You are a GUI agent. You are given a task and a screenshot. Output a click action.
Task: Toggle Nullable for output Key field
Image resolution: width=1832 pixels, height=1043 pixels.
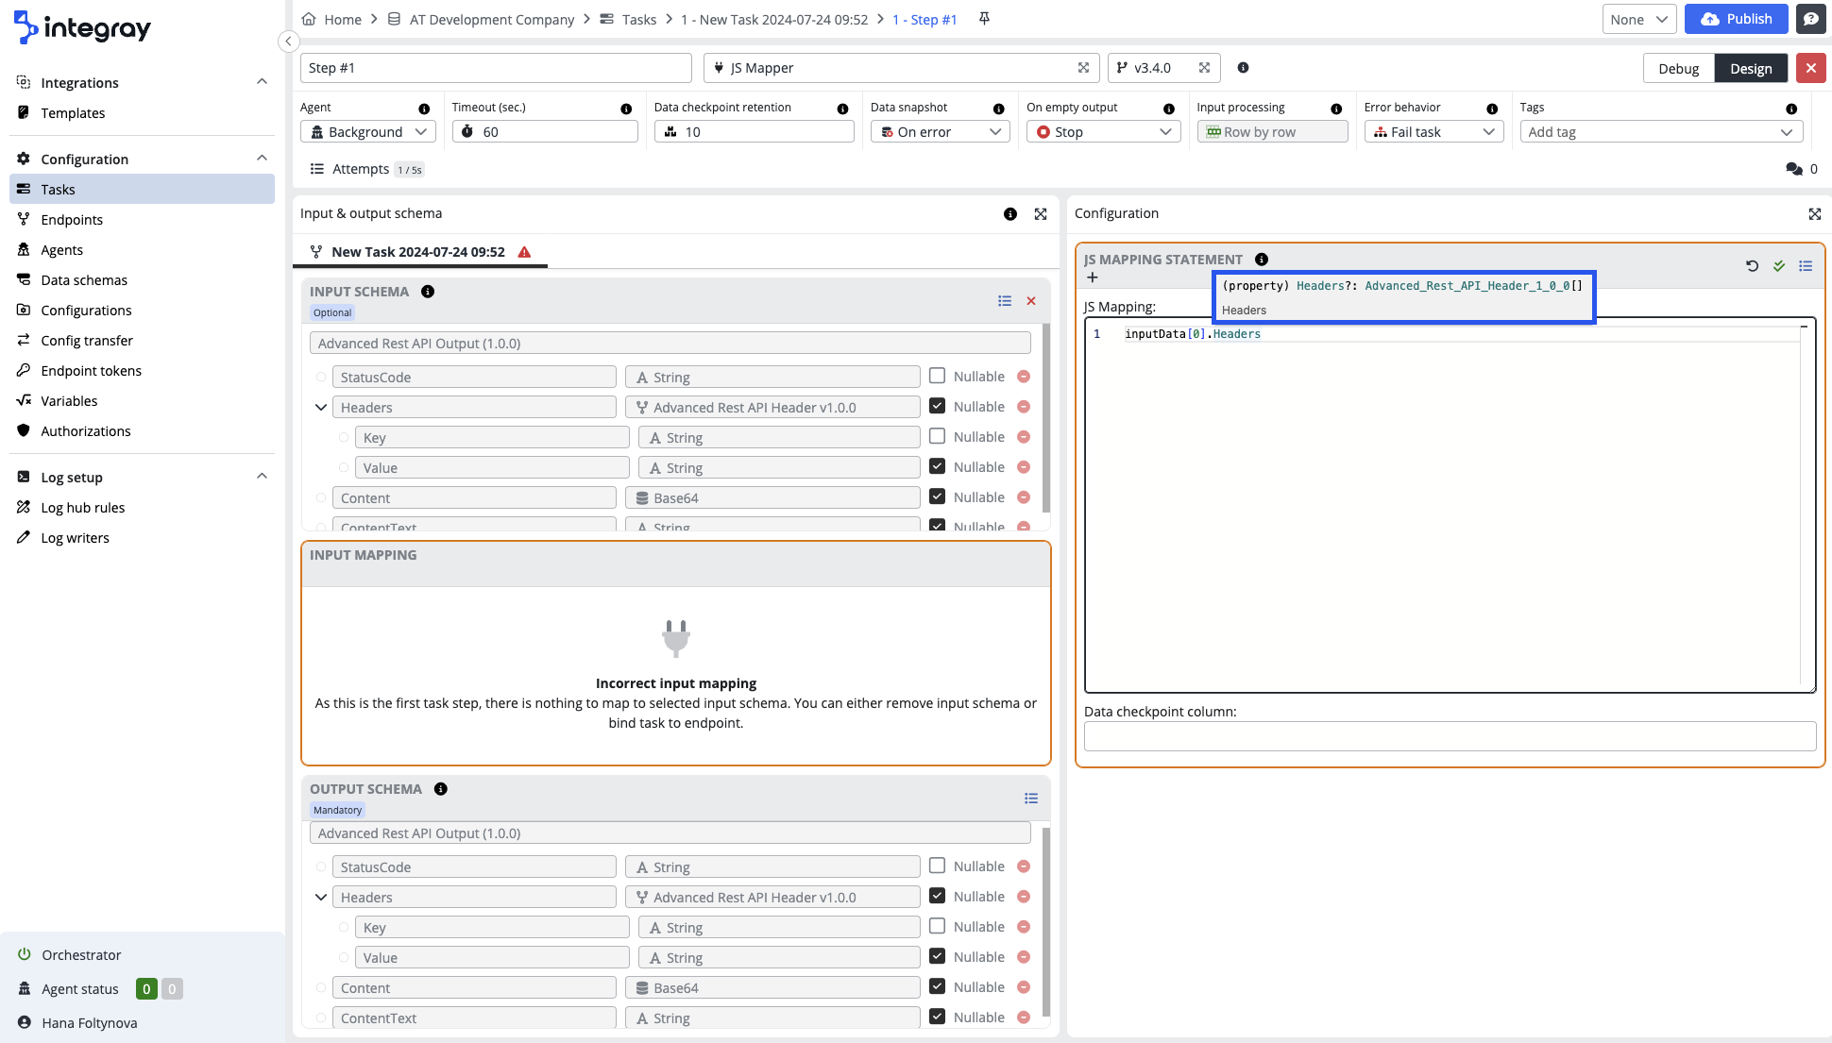(937, 926)
